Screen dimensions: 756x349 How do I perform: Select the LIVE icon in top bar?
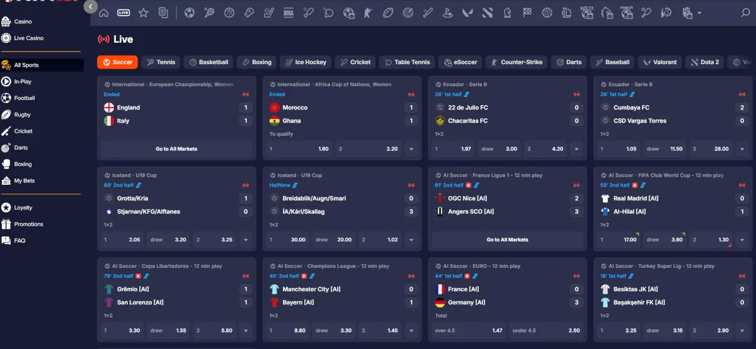coord(123,13)
